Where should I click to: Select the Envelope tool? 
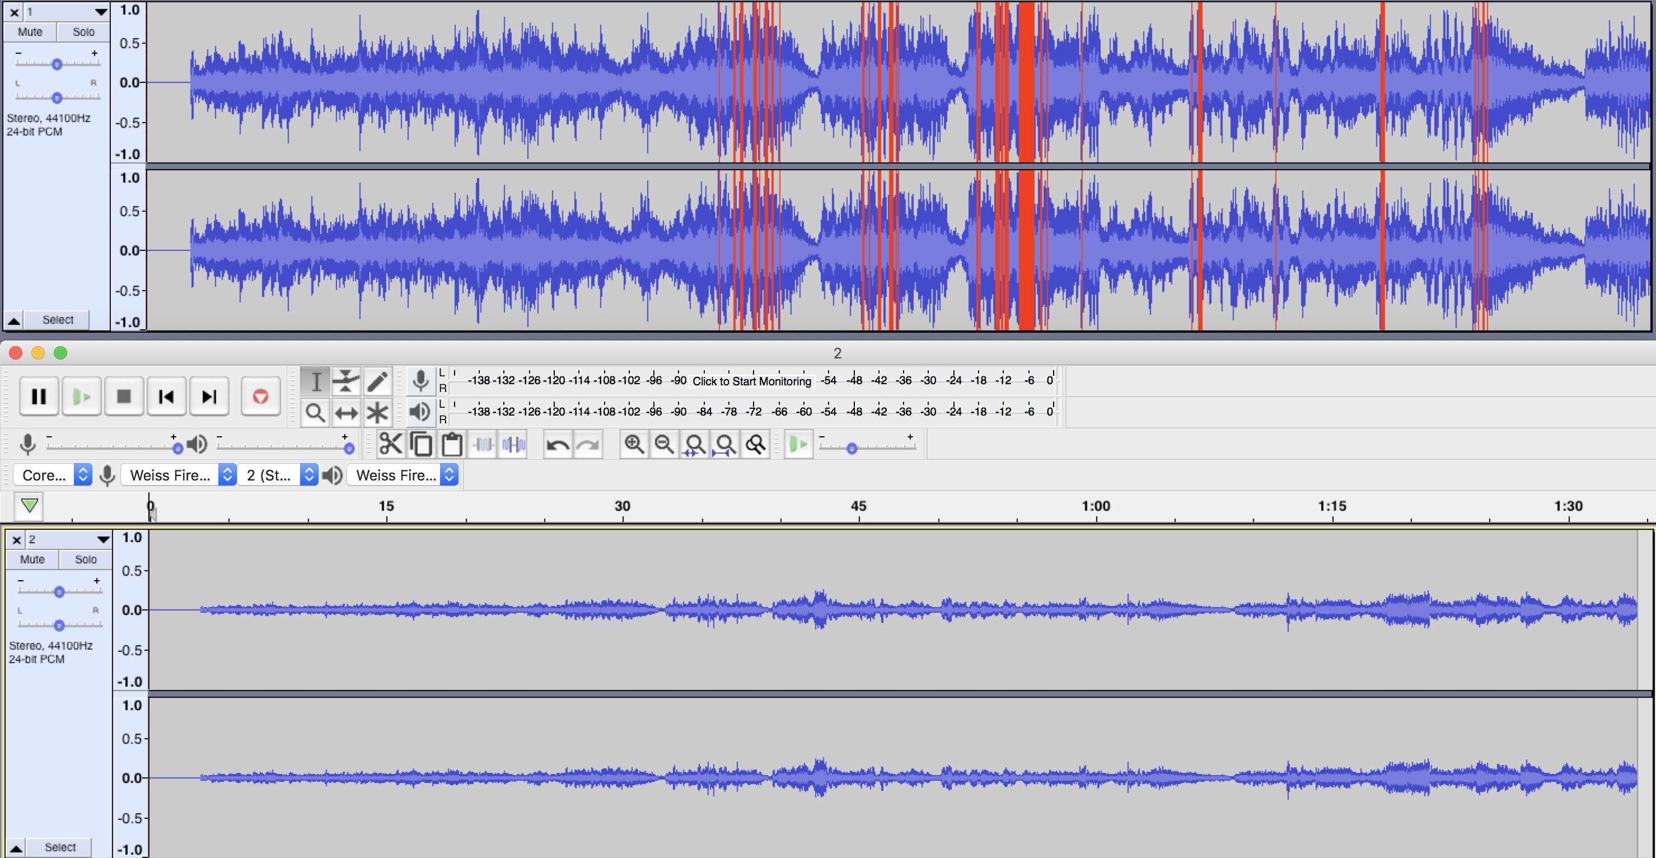click(347, 381)
